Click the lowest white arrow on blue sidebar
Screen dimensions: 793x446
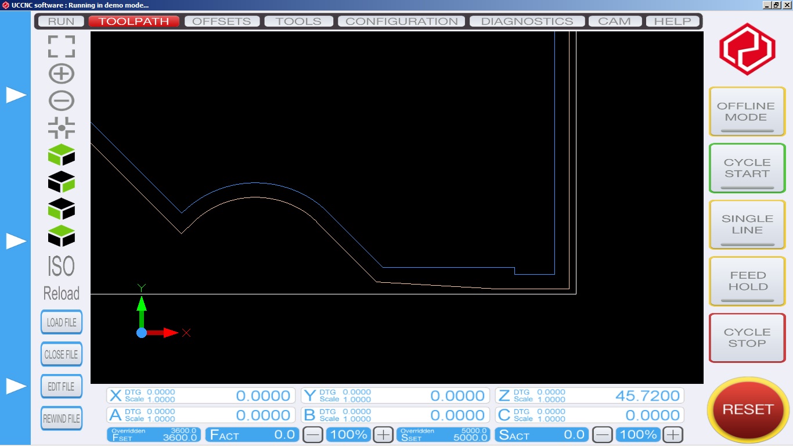click(16, 386)
